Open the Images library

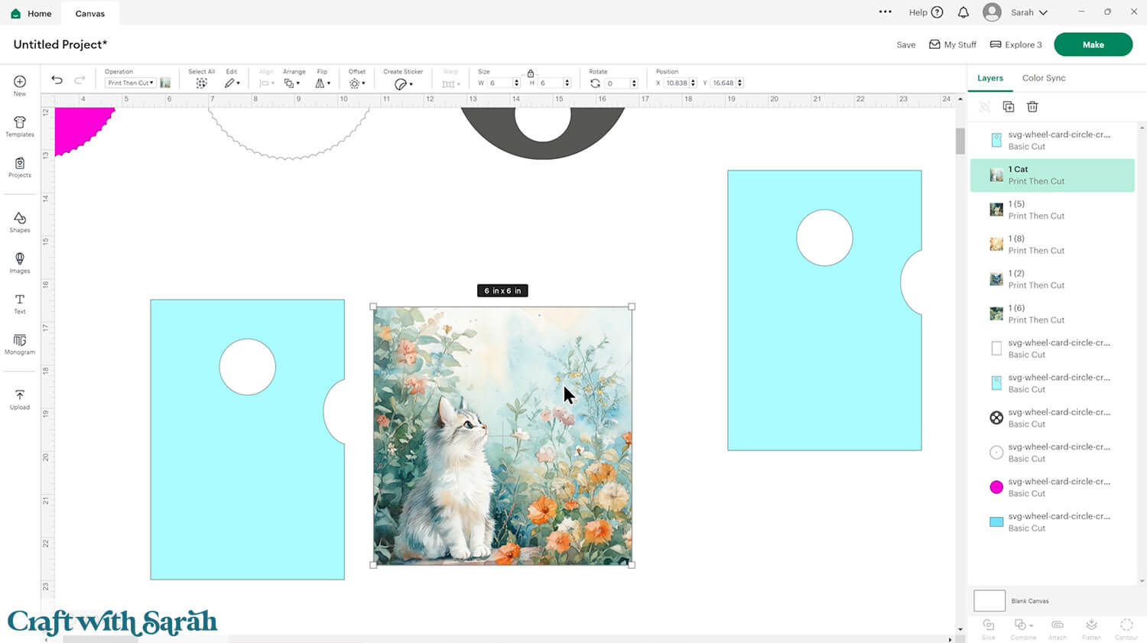20,263
